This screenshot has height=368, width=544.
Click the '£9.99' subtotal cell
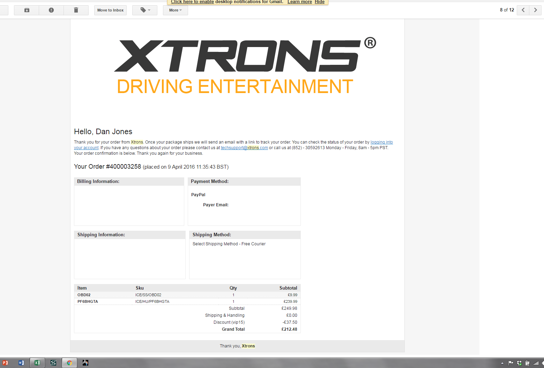(292, 295)
